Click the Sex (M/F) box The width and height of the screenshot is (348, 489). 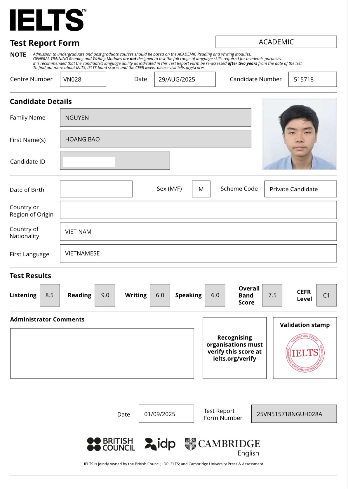201,189
